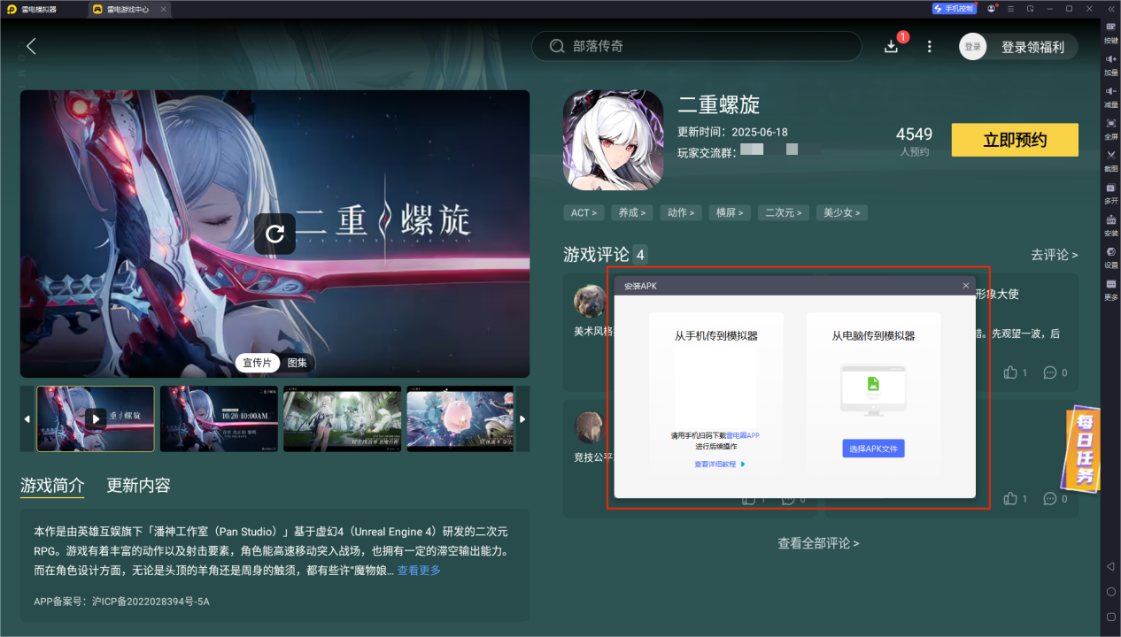Go back with the top-left arrow
The image size is (1121, 637).
(x=31, y=46)
